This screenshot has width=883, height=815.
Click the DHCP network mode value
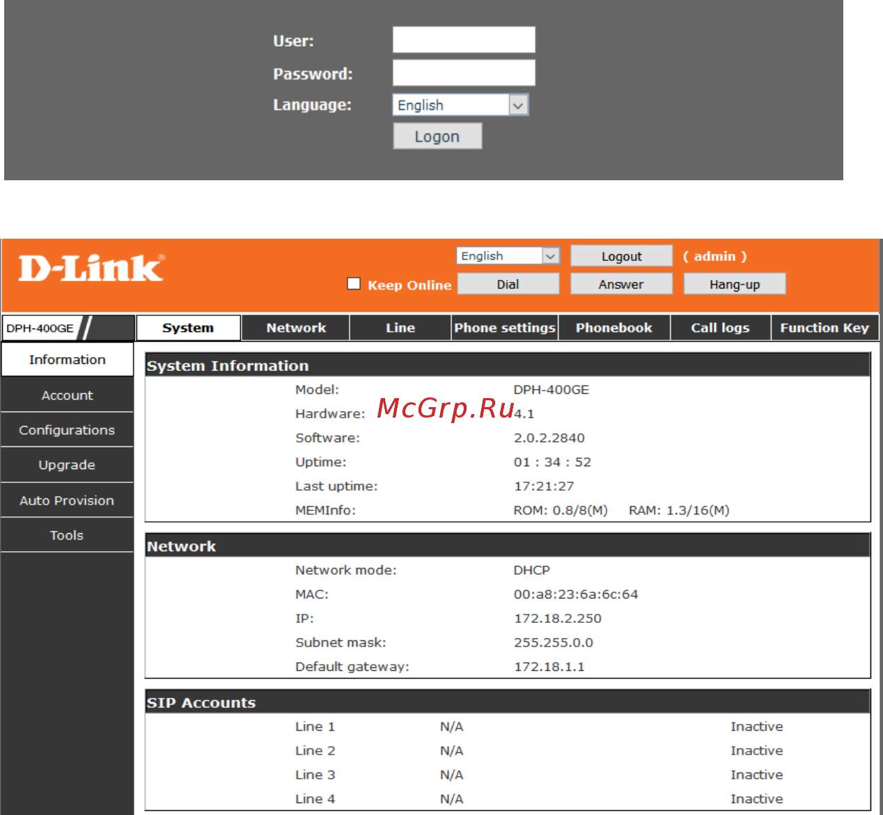[532, 570]
